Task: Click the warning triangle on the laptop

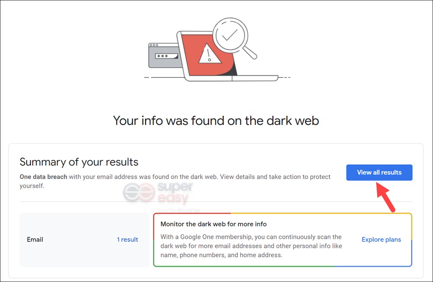Action: [x=210, y=53]
